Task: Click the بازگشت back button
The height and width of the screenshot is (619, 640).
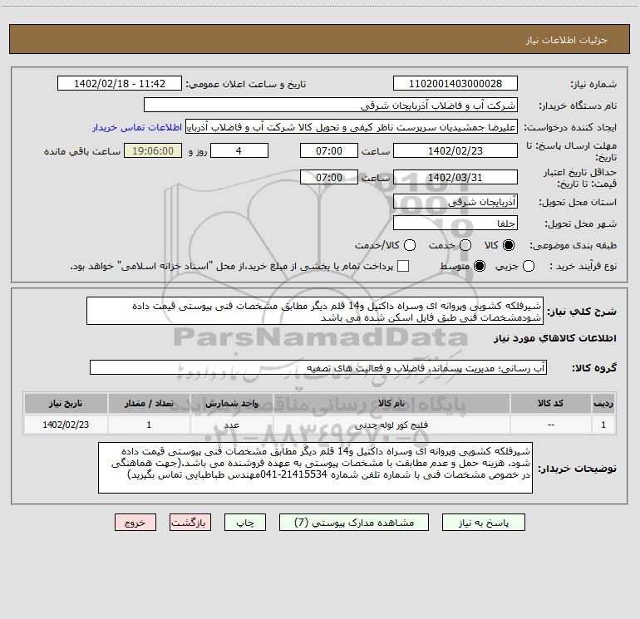Action: tap(190, 523)
